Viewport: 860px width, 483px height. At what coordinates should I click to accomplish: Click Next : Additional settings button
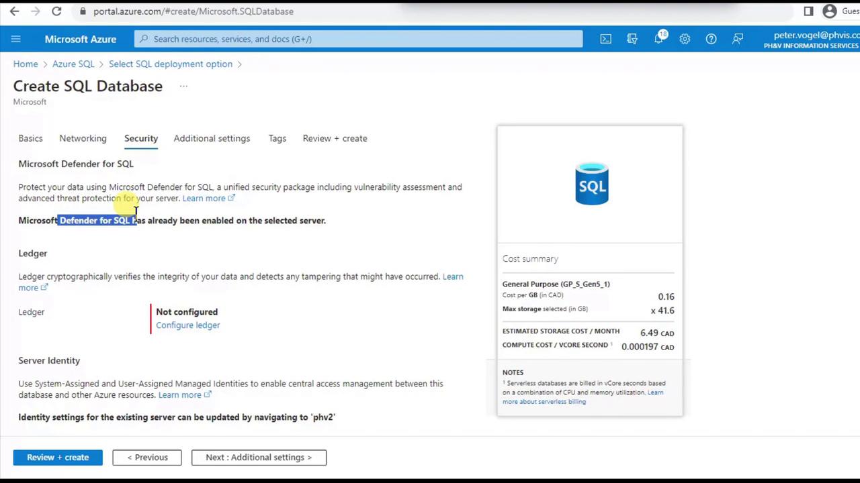point(259,458)
